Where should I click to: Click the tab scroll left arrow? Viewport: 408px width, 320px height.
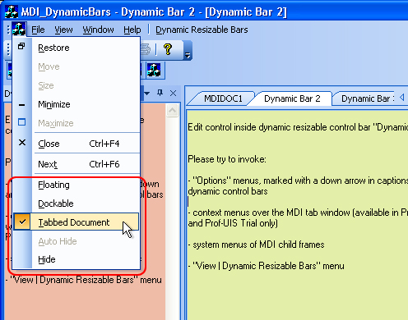[x=402, y=97]
